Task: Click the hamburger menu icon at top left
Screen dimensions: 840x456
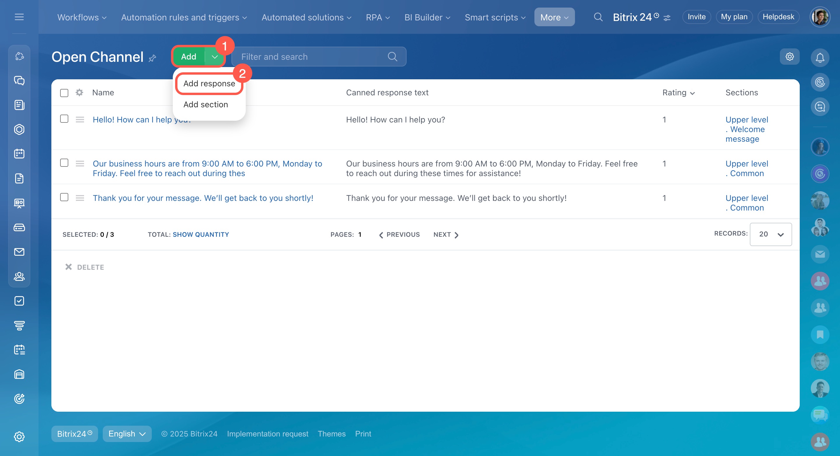Action: (19, 17)
